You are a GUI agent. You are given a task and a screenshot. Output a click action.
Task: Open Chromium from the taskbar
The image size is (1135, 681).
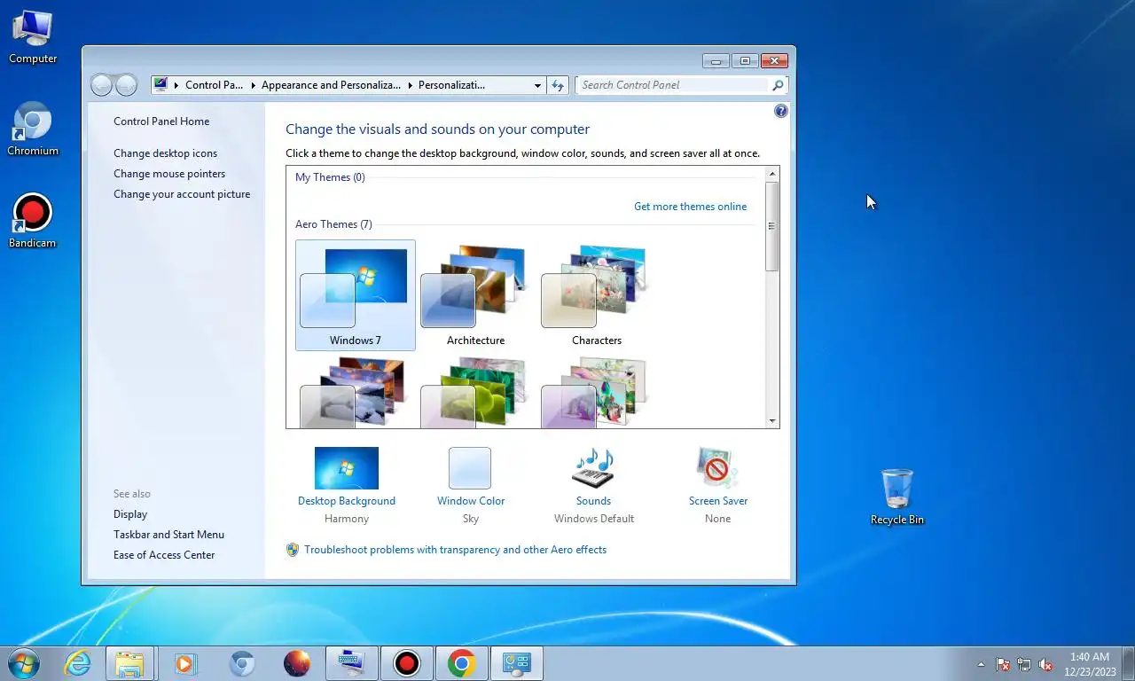click(x=241, y=663)
